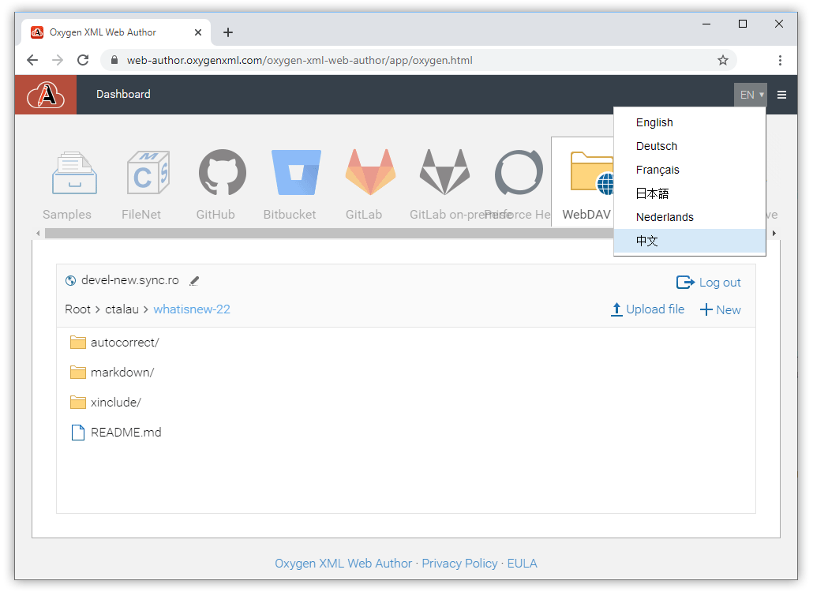Click the browser address bar URL
The width and height of the screenshot is (813, 592).
300,60
